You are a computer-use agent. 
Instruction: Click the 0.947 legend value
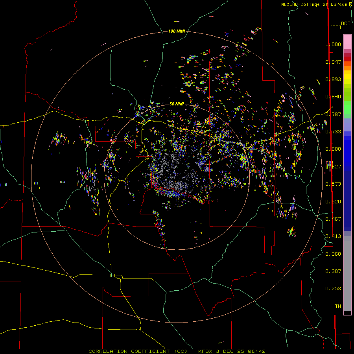pyautogui.click(x=333, y=62)
